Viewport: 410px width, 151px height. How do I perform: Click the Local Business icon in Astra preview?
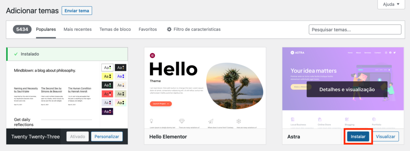click(x=293, y=119)
